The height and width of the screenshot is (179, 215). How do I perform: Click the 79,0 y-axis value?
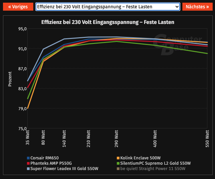point(23,108)
